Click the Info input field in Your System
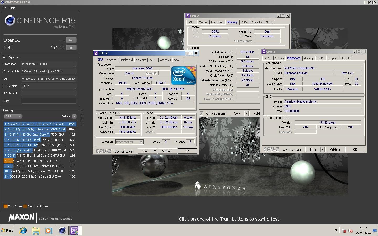This screenshot has width=378, height=236. click(49, 101)
